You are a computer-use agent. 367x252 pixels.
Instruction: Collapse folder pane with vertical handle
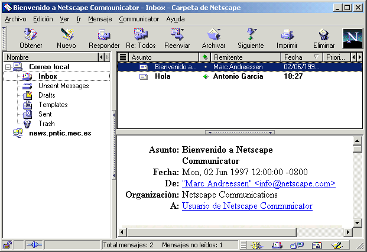(x=113, y=145)
